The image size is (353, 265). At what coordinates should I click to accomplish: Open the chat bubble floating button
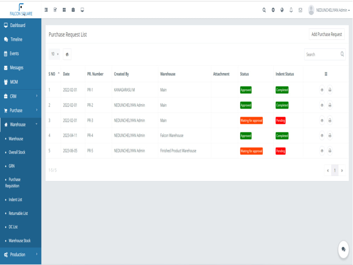click(x=343, y=249)
